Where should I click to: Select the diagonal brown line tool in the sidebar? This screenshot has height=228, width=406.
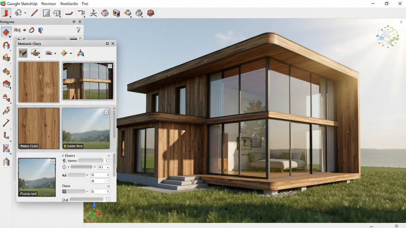(x=6, y=123)
